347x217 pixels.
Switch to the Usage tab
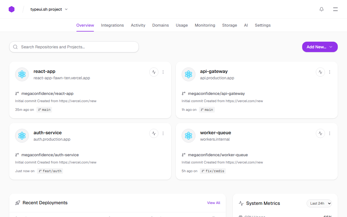point(182,25)
